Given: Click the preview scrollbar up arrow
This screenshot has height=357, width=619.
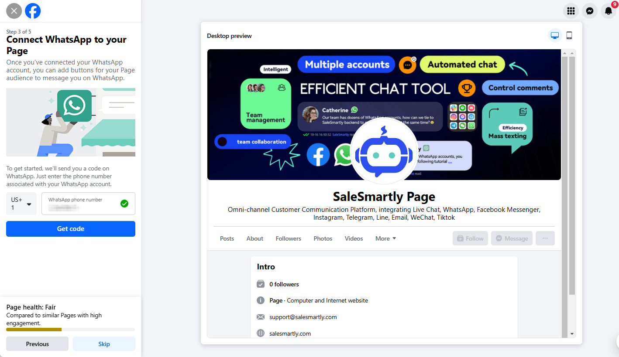Looking at the screenshot, I should (x=572, y=53).
